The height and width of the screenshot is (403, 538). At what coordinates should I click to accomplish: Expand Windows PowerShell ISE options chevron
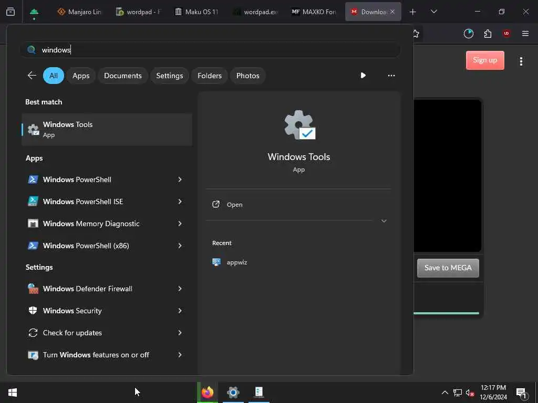(180, 201)
